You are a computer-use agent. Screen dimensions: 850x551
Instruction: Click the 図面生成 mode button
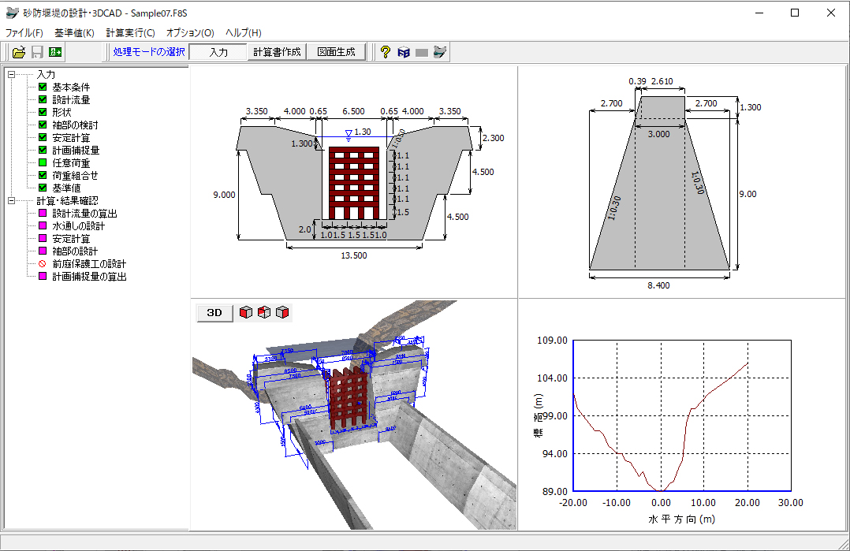[336, 53]
